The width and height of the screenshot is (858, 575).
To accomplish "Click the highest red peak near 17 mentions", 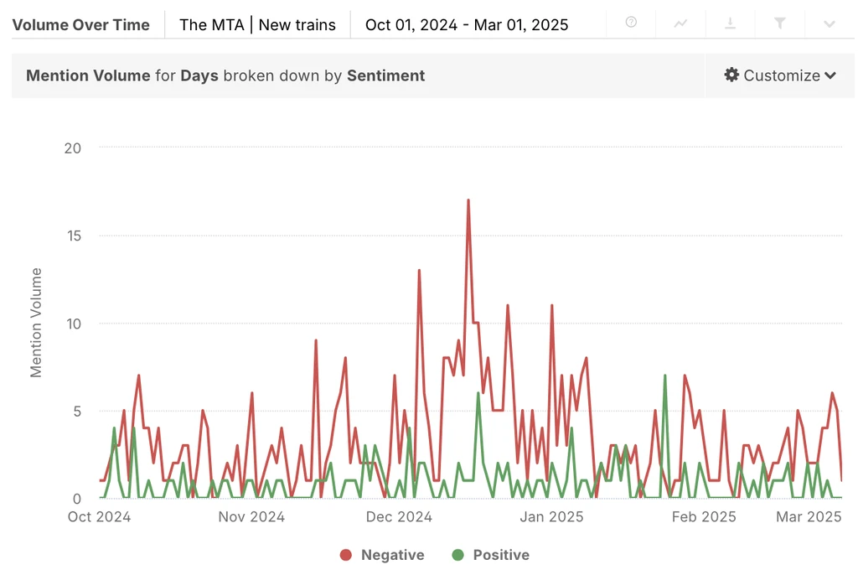I will click(x=468, y=200).
